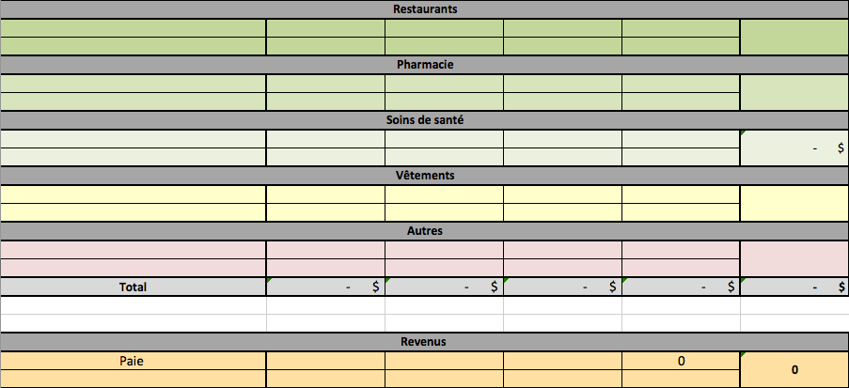Select the first wide cell under Pharmacie header
The height and width of the screenshot is (388, 849).
pos(133,84)
